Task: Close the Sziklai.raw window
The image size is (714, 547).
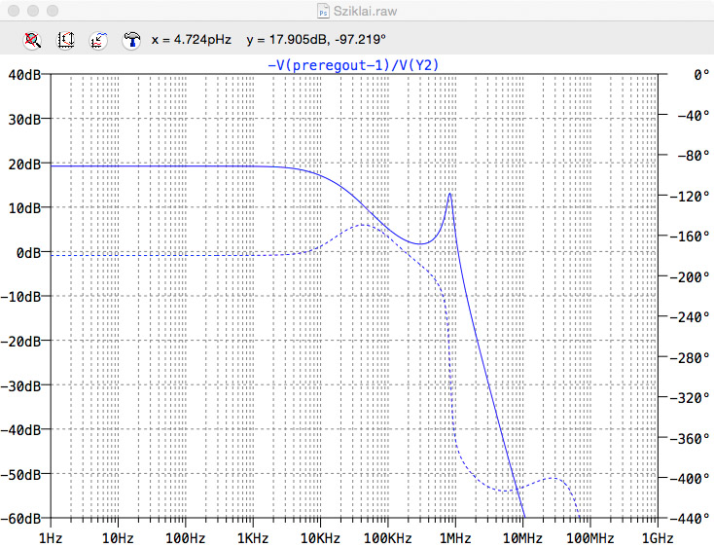Action: pos(14,11)
